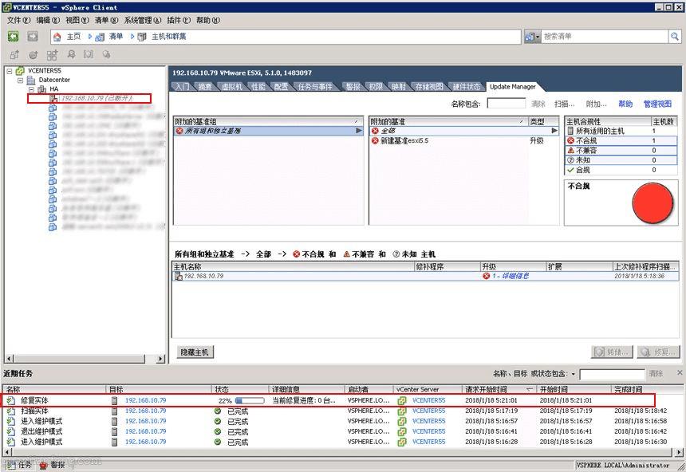Click green completed icon in 扫描实体 row
Screen dimensions: 686x472
tap(218, 411)
